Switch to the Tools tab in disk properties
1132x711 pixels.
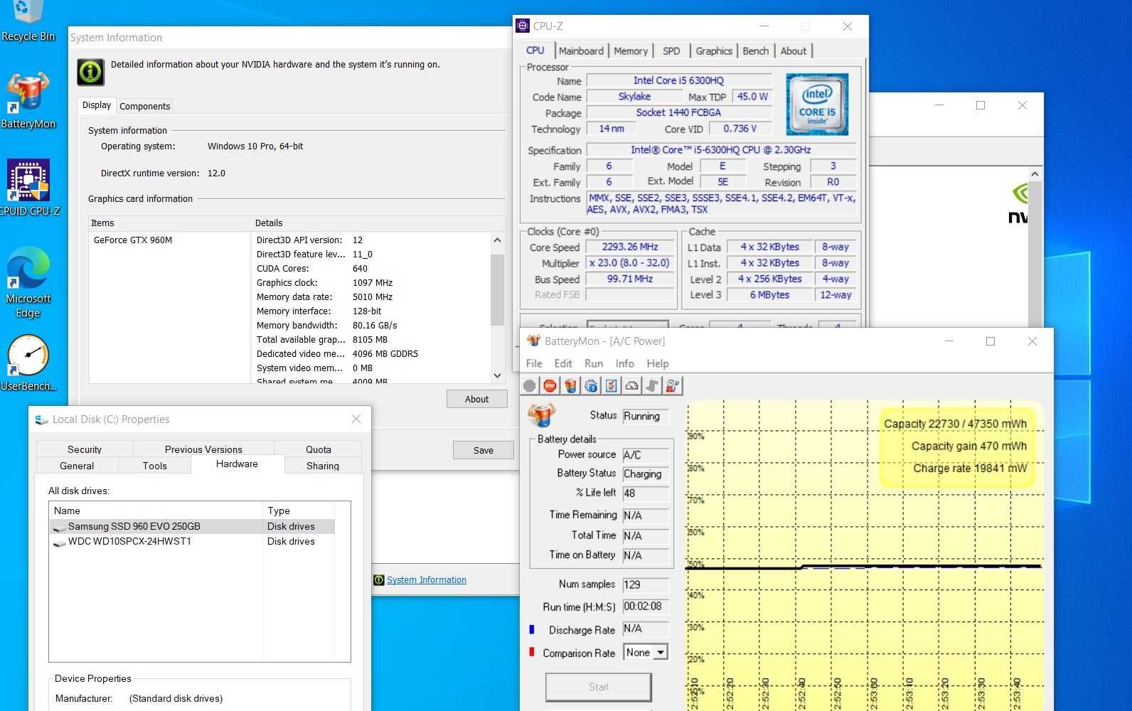click(154, 466)
